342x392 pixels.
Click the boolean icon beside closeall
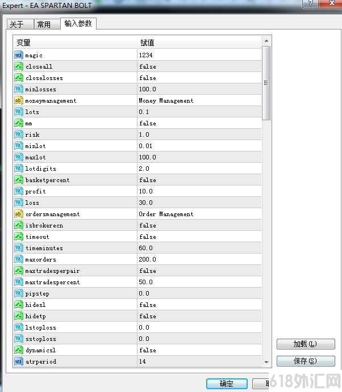click(19, 66)
